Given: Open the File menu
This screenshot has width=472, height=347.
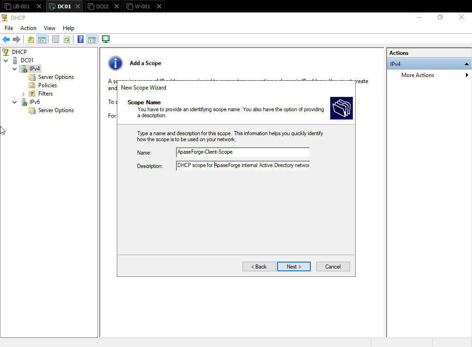Looking at the screenshot, I should click(x=9, y=28).
